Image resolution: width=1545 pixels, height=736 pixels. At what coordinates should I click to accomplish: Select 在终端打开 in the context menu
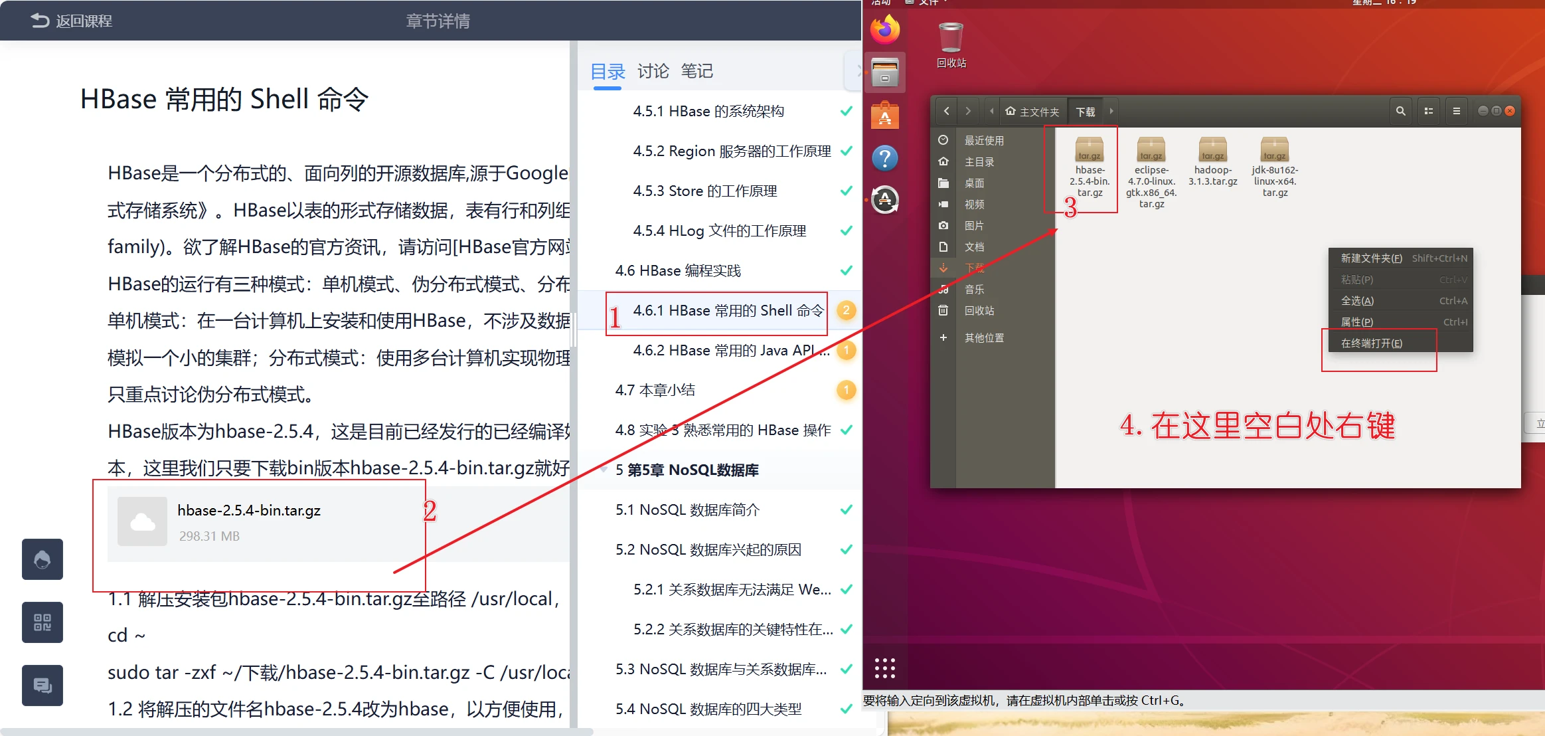(x=1372, y=343)
